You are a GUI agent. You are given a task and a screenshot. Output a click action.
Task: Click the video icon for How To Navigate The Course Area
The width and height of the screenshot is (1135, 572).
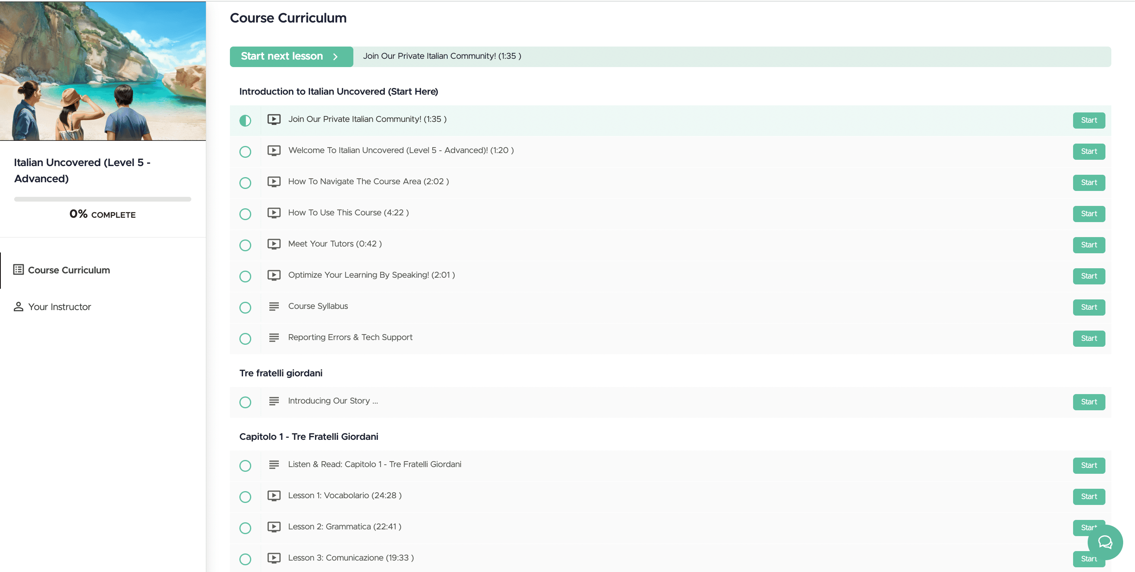tap(274, 182)
